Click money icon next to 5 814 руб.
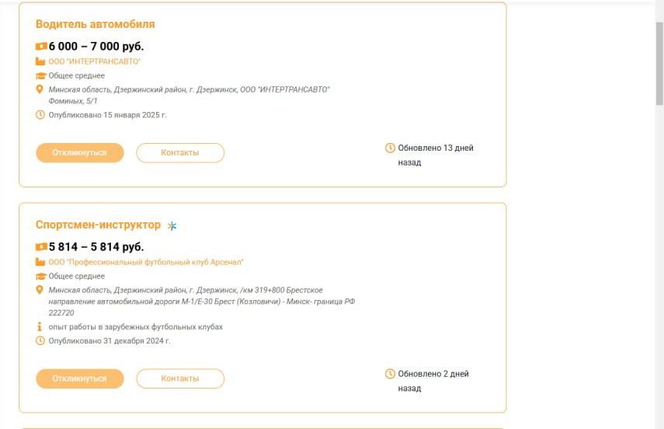 41,246
